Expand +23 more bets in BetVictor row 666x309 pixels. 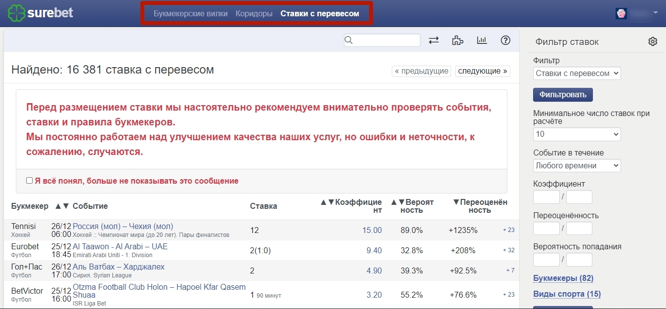click(x=508, y=295)
